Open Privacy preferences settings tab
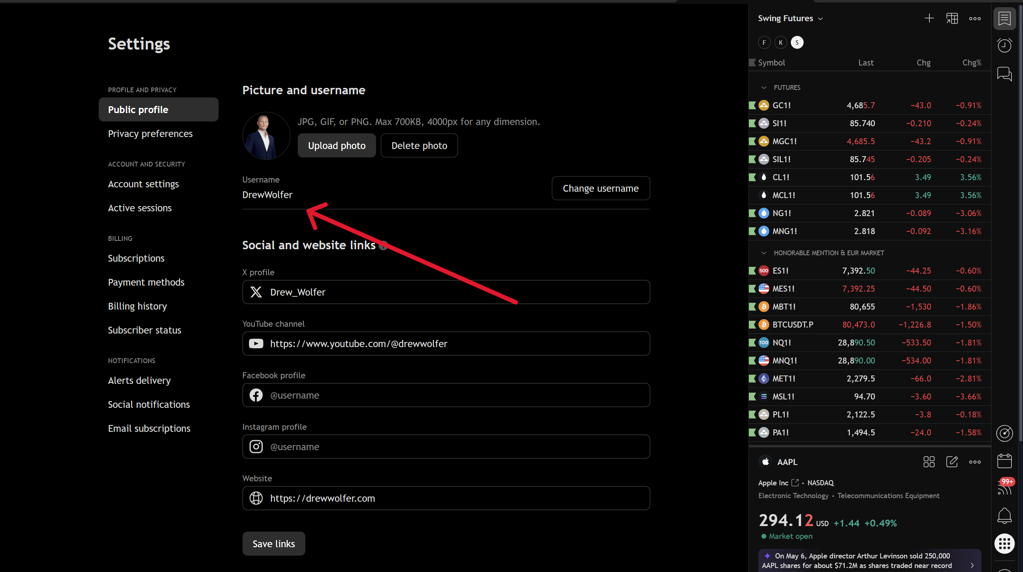The height and width of the screenshot is (572, 1023). point(150,134)
